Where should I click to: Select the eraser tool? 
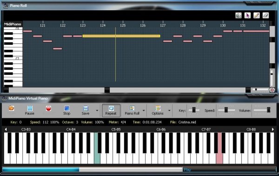point(266,15)
